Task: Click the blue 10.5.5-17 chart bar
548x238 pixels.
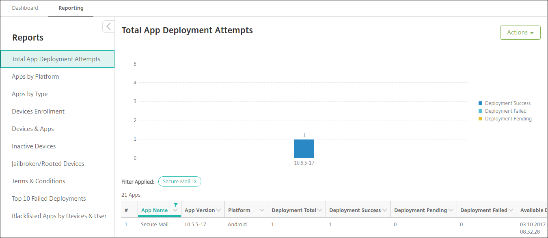Action: 304,148
